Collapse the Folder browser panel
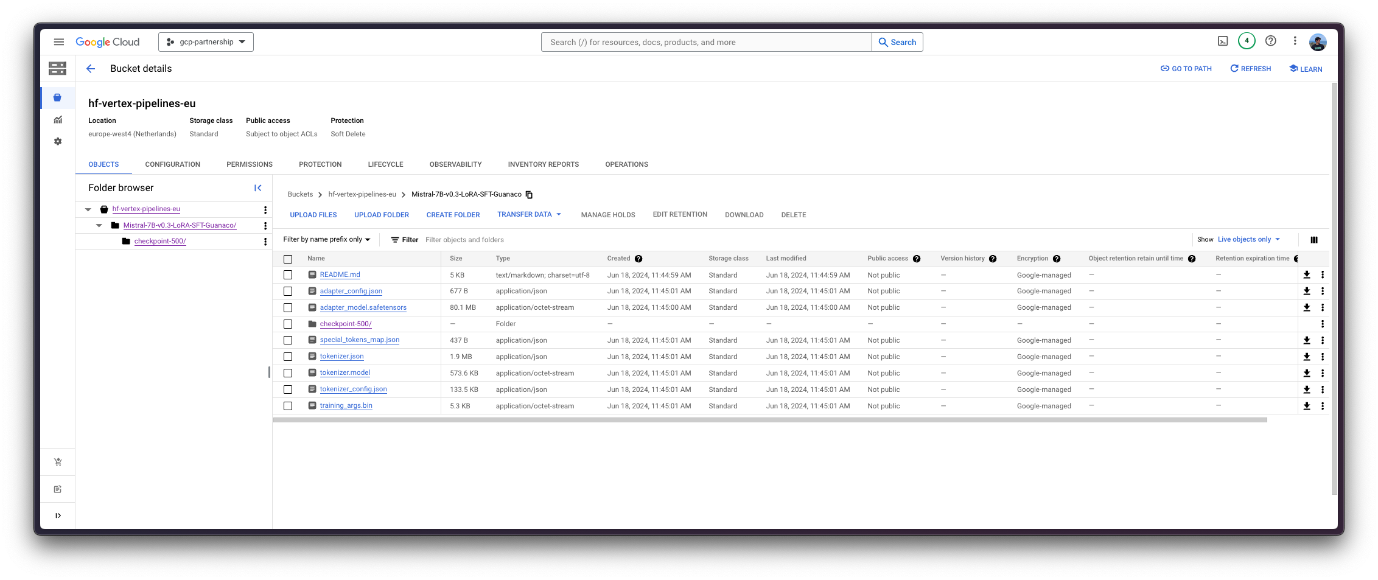This screenshot has height=580, width=1378. 258,188
